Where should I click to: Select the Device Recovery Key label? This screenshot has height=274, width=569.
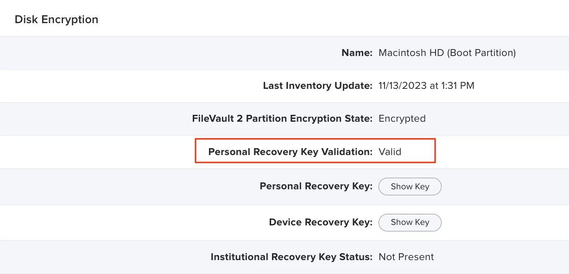pyautogui.click(x=321, y=222)
